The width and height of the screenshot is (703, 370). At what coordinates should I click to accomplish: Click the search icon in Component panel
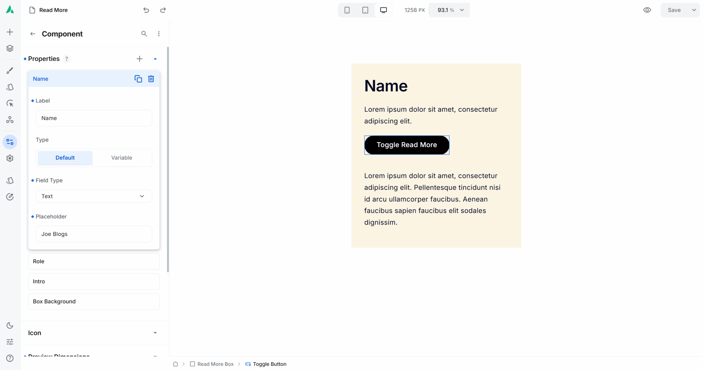pyautogui.click(x=144, y=34)
